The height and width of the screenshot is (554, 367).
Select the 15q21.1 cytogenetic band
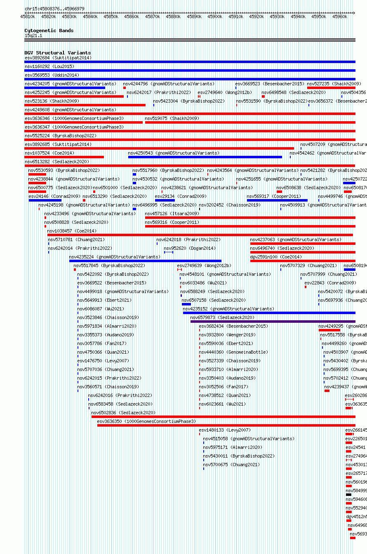pos(190,40)
